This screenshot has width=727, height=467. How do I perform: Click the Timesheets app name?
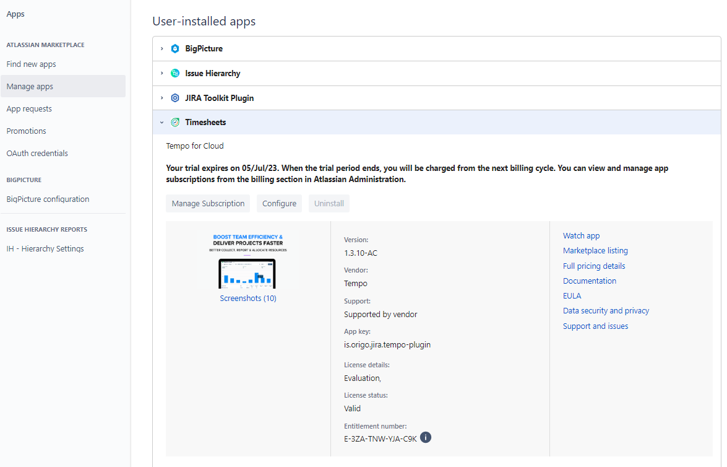click(x=205, y=123)
